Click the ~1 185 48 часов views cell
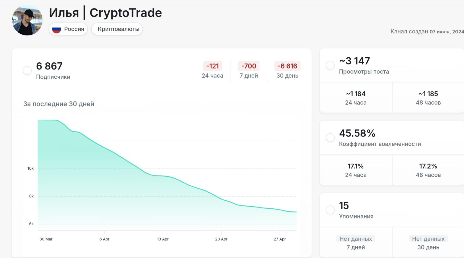Viewport: 464px width, 258px height. [x=428, y=98]
